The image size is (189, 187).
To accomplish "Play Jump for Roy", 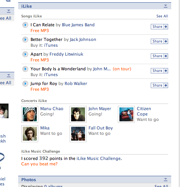I will pos(25,83).
